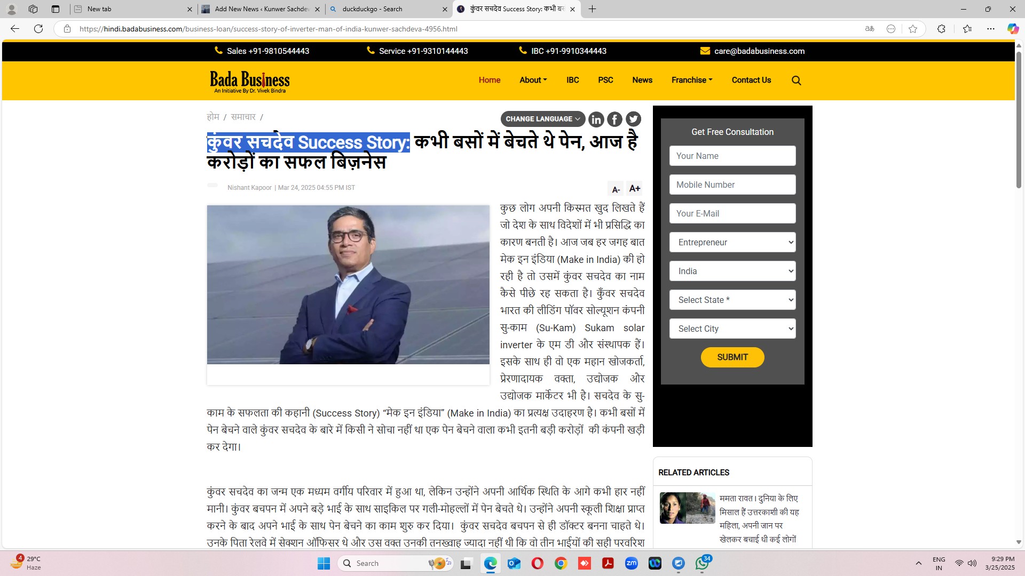Switch to Add New News tab
The image size is (1025, 576).
click(x=261, y=9)
